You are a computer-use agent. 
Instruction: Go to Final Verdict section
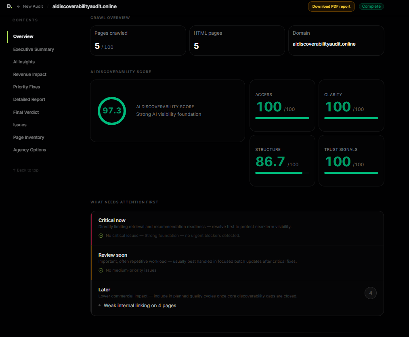pyautogui.click(x=26, y=112)
